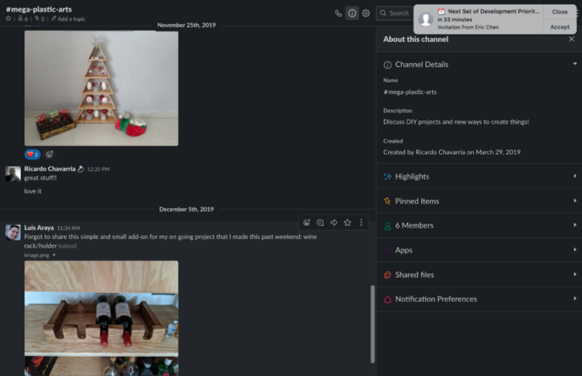Start a call with the phone icon

click(x=338, y=13)
